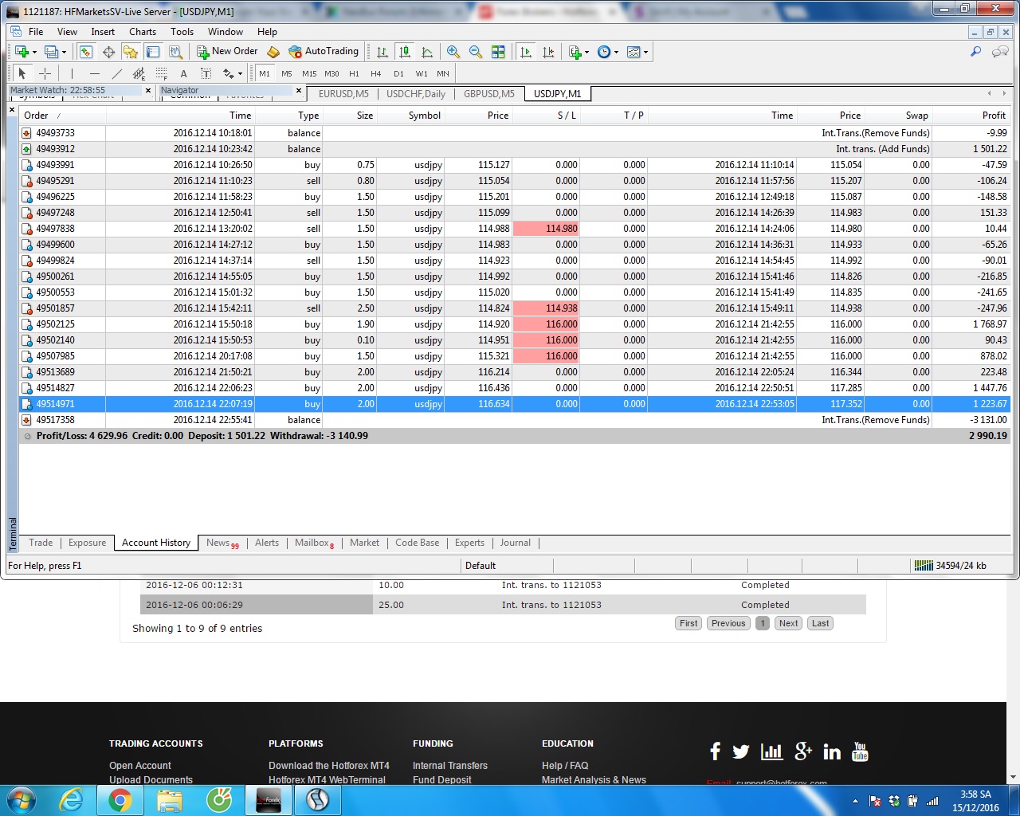Expand the new chart dropdown arrow
The width and height of the screenshot is (1020, 816).
[x=34, y=52]
